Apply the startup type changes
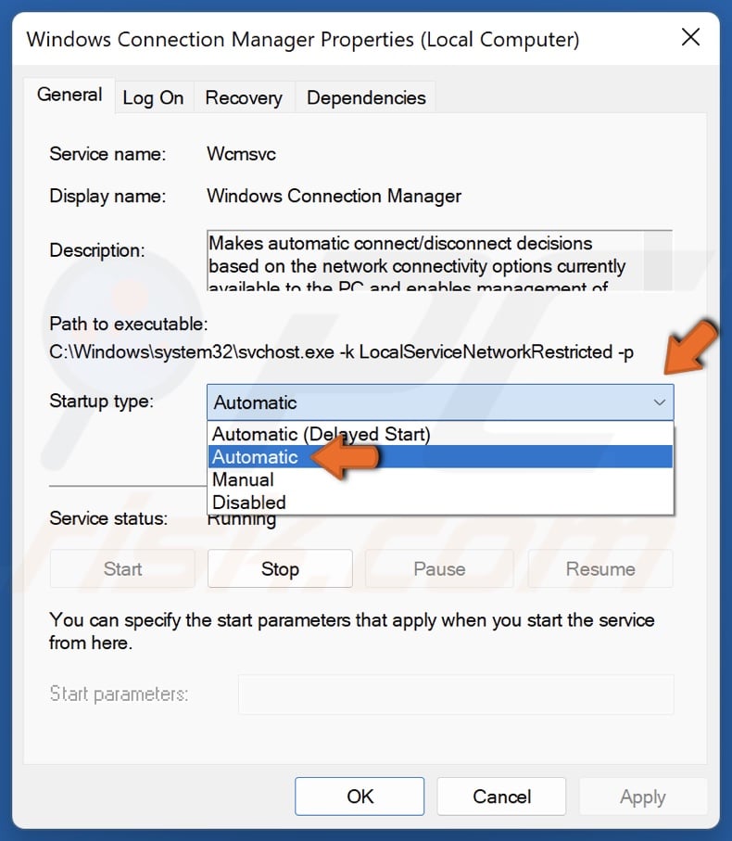Screen dimensions: 732x841 (643, 796)
